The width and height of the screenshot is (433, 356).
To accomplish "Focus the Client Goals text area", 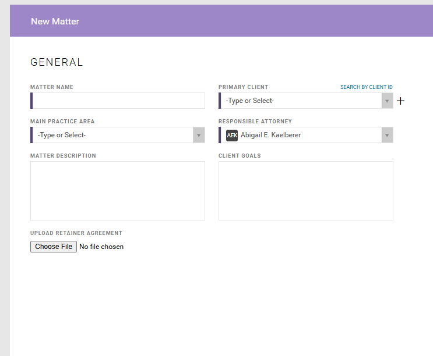I will click(x=306, y=191).
